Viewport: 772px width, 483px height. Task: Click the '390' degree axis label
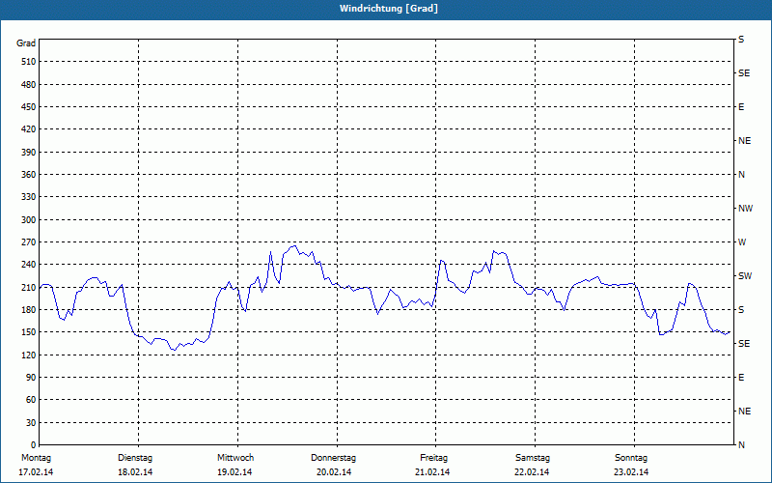(29, 152)
